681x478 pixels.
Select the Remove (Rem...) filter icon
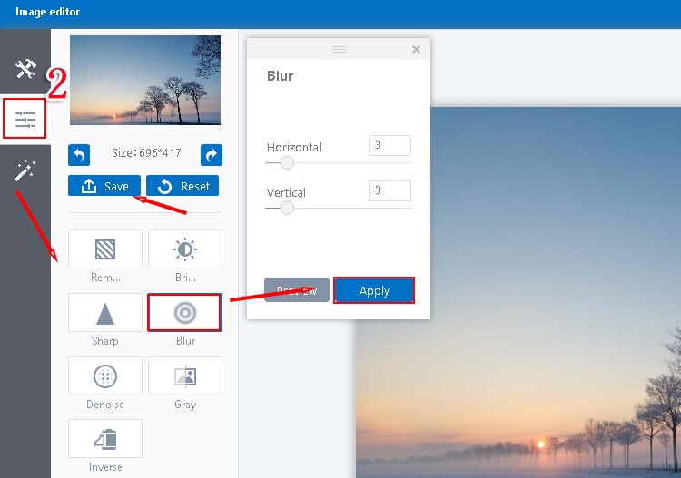click(x=105, y=249)
